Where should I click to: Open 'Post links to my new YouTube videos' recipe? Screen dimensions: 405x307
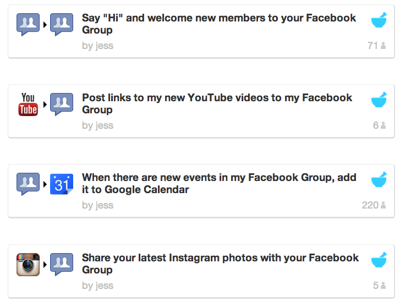(x=217, y=103)
